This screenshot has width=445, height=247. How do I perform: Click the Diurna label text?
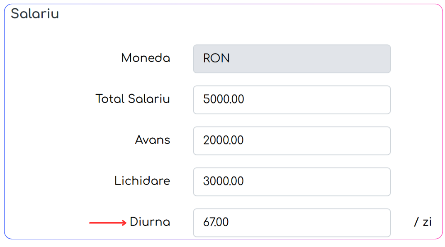[x=150, y=222]
